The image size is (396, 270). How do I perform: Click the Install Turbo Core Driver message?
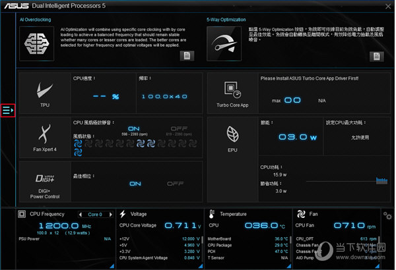point(310,78)
